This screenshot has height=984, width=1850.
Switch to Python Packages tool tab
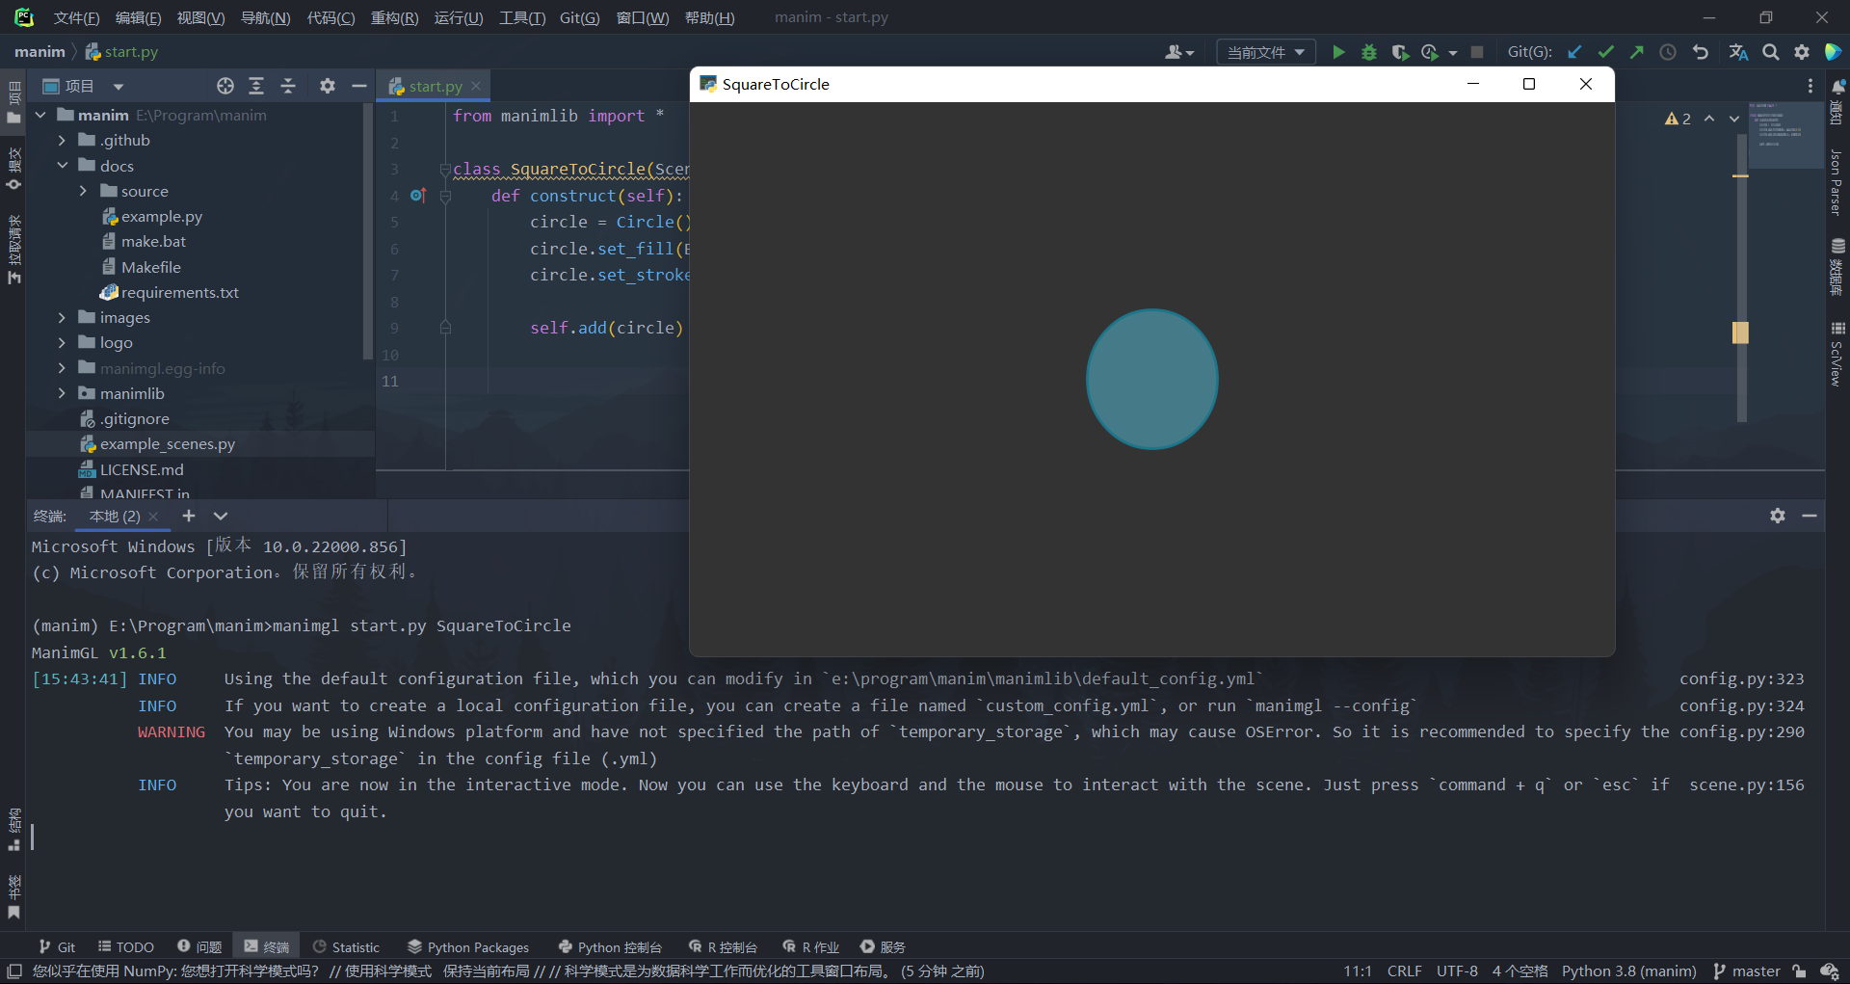(468, 946)
